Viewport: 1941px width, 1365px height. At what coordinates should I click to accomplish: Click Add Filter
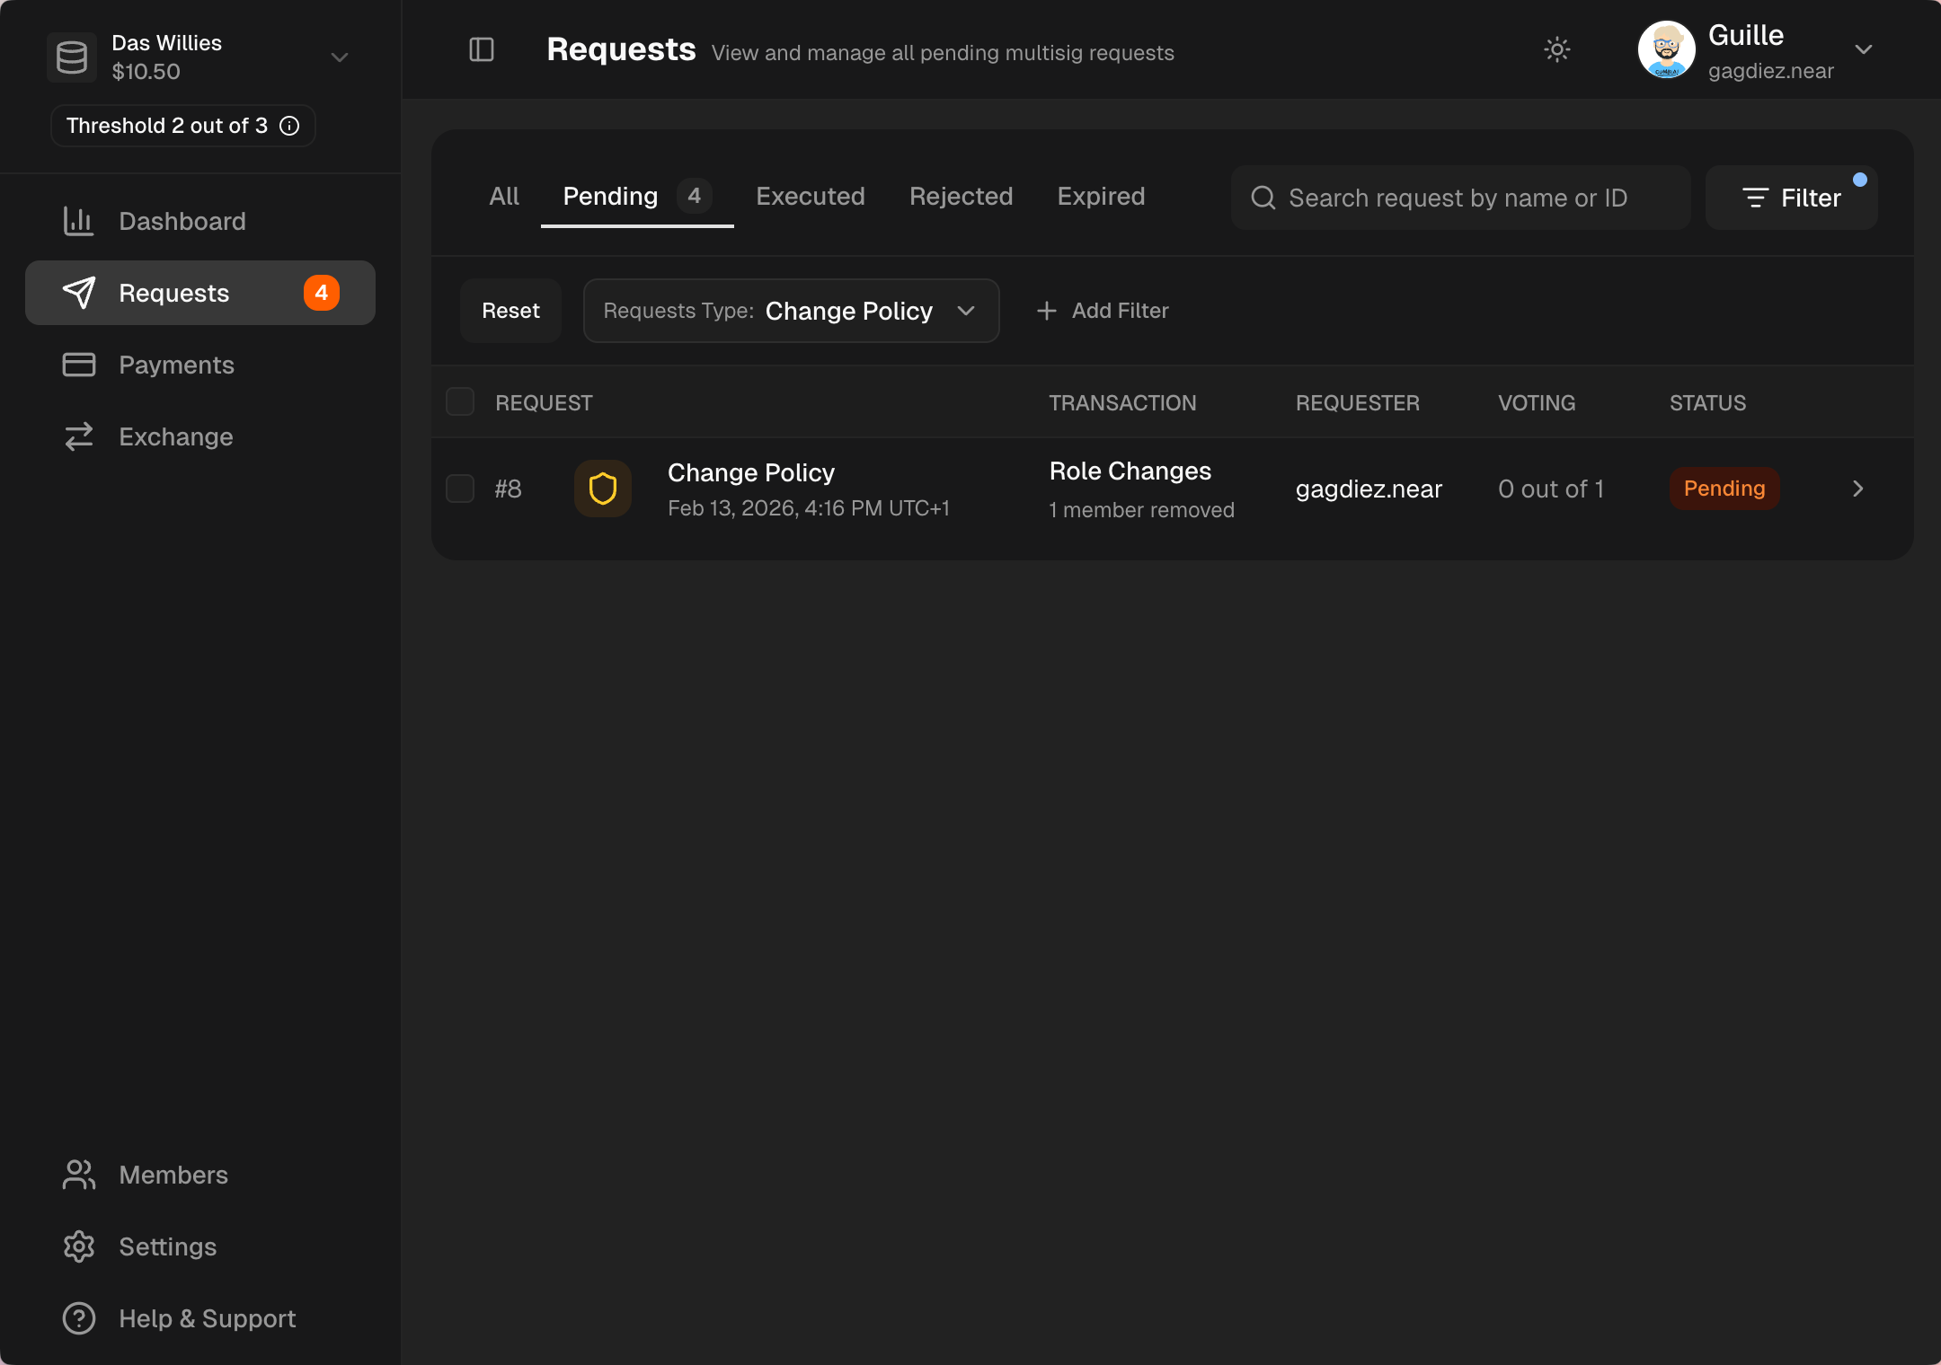[x=1103, y=311]
